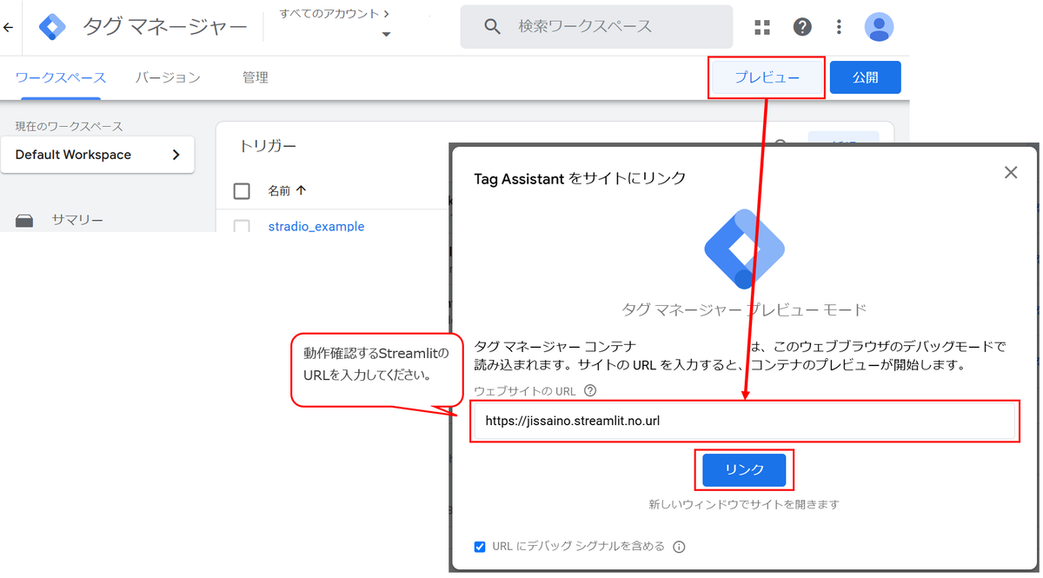Switch to the バージョン tab
The width and height of the screenshot is (1043, 578).
coord(168,78)
